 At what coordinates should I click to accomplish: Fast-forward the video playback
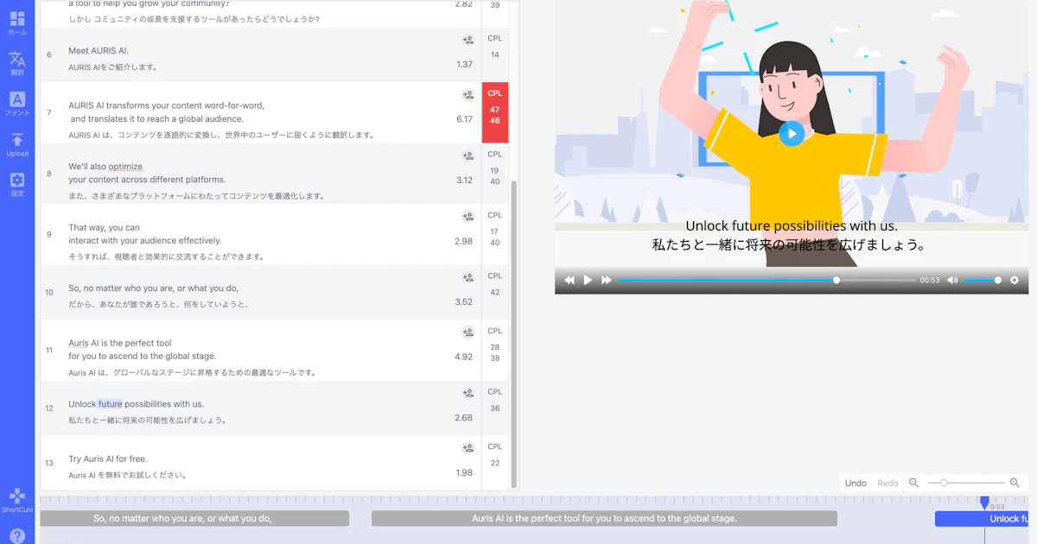pos(606,280)
